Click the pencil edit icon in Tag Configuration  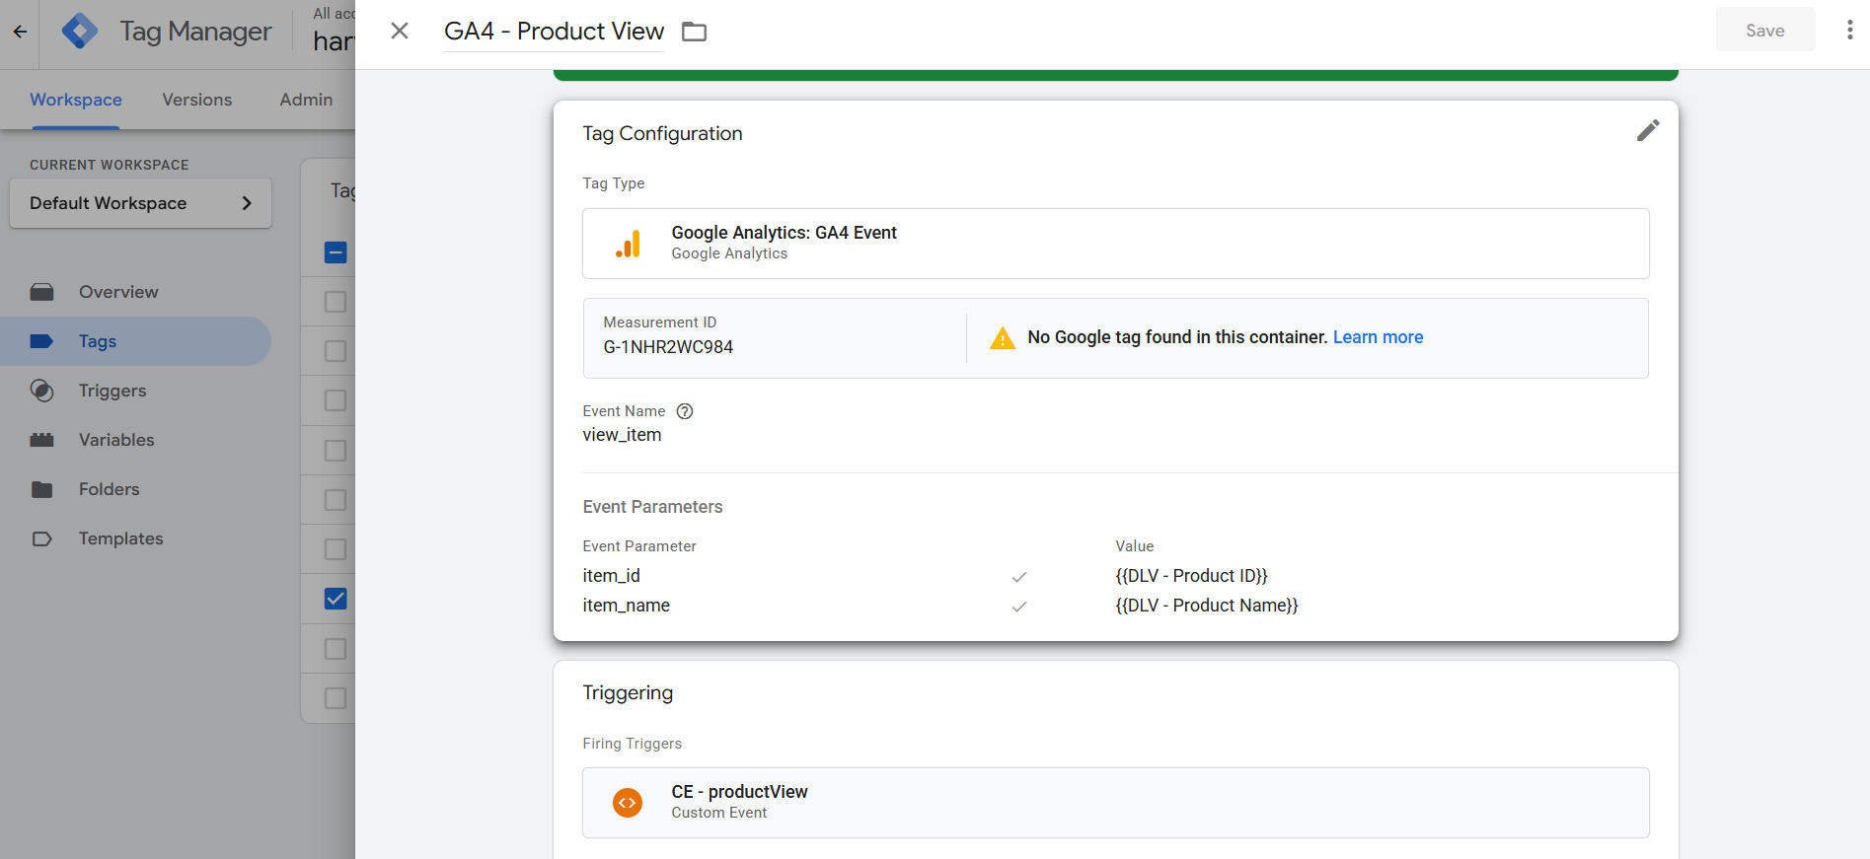[x=1648, y=130]
